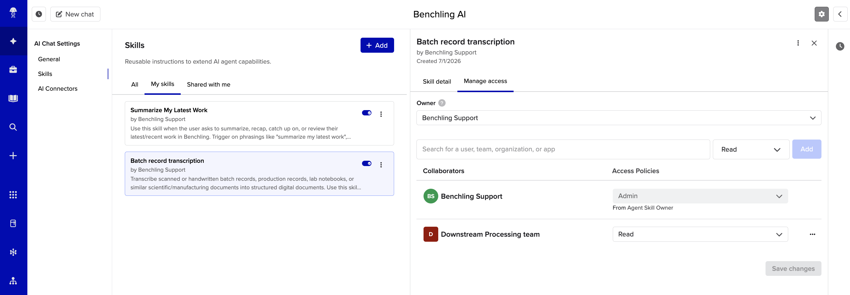
Task: Expand the Owner dropdown
Action: click(x=619, y=118)
